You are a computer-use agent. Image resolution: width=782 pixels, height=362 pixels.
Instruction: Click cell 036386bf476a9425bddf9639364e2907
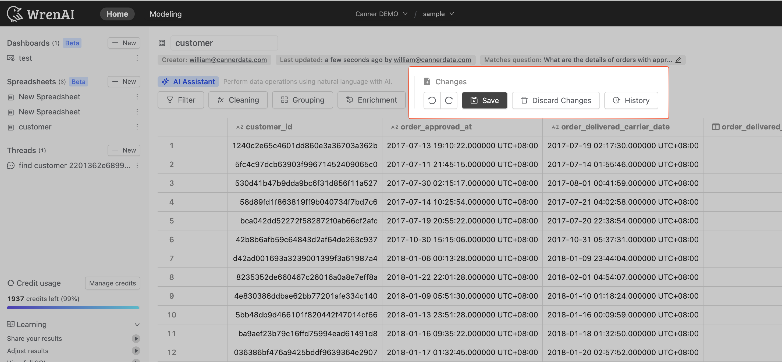click(304, 352)
